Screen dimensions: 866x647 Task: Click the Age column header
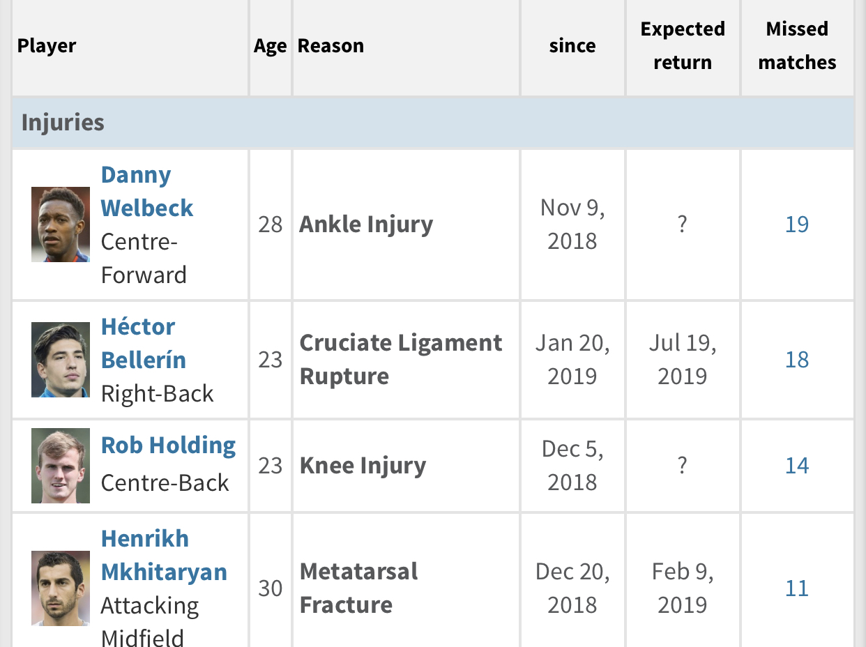tap(270, 46)
